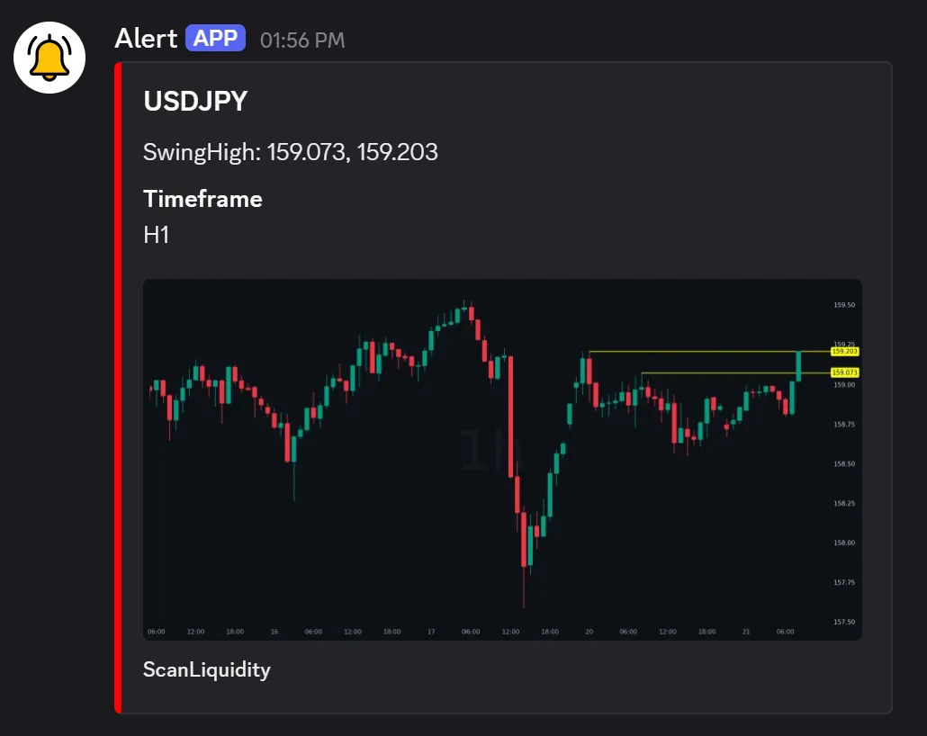Viewport: 927px width, 736px height.
Task: Click the Timeframe heading in the embed
Action: tap(202, 199)
